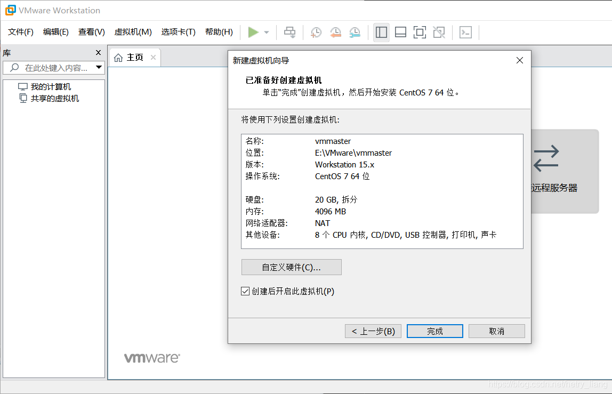Click the green Power On play icon
The height and width of the screenshot is (394, 612).
click(253, 32)
